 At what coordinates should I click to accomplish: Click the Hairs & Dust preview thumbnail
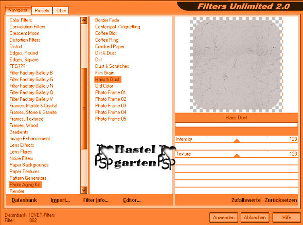pyautogui.click(x=236, y=65)
